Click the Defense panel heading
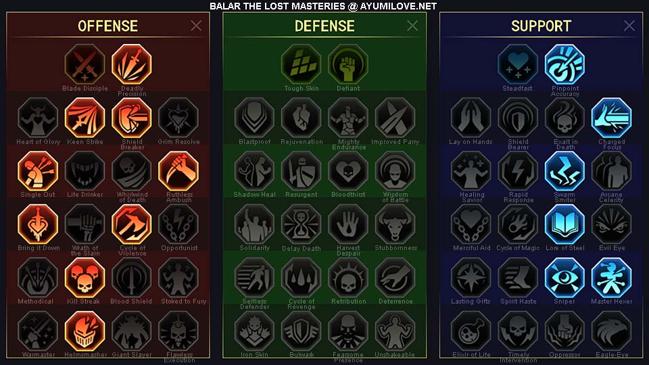The height and width of the screenshot is (365, 649). click(324, 26)
